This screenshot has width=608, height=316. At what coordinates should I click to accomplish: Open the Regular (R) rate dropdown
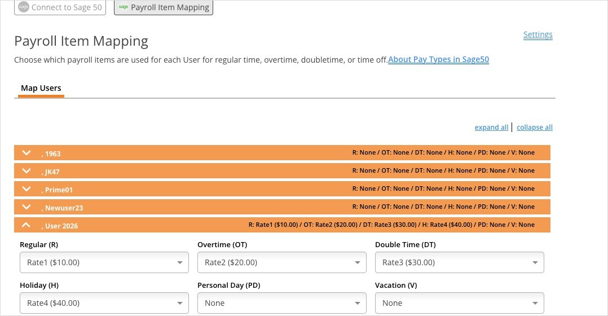click(x=104, y=262)
